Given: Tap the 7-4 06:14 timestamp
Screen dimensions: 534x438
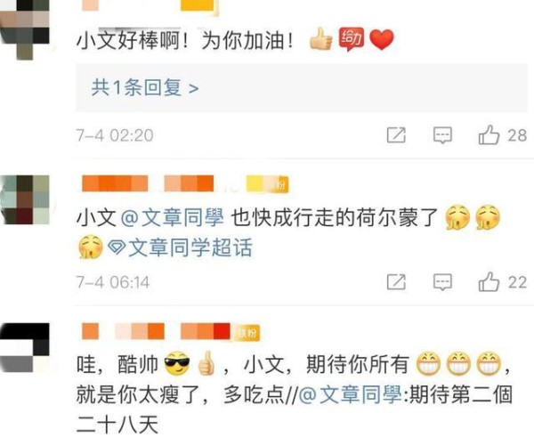Looking at the screenshot, I should point(113,282).
